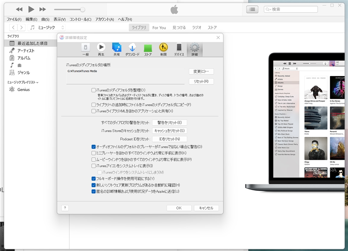The height and width of the screenshot is (251, 348).
Task: Switch to the 見つける tab
Action: pos(179,28)
